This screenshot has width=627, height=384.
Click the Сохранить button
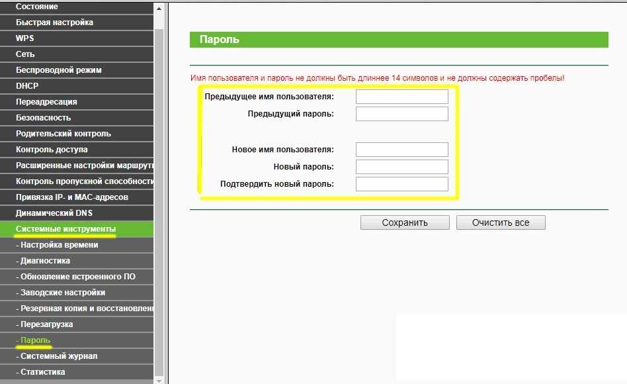(x=405, y=222)
